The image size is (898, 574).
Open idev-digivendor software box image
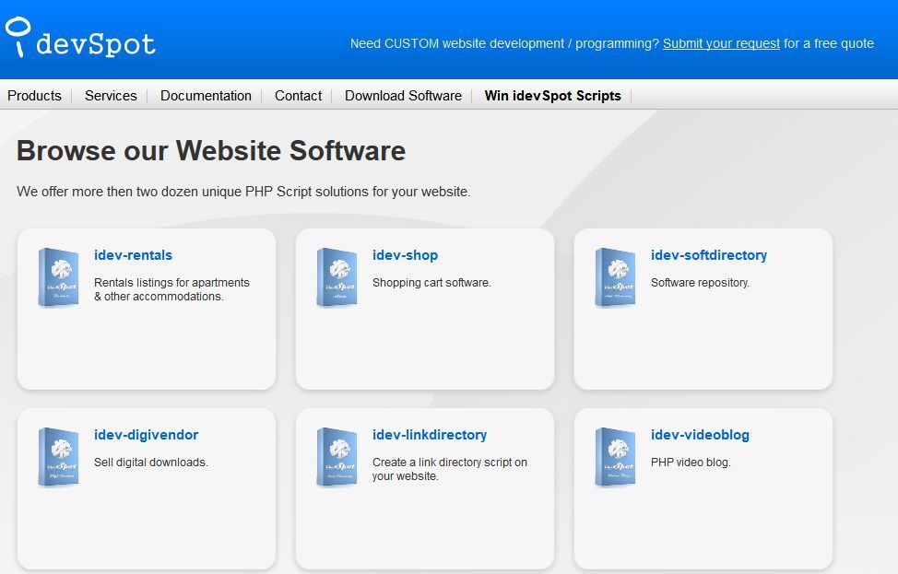[58, 457]
